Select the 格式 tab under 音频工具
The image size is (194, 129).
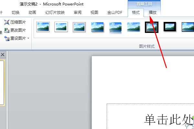coord(136,13)
